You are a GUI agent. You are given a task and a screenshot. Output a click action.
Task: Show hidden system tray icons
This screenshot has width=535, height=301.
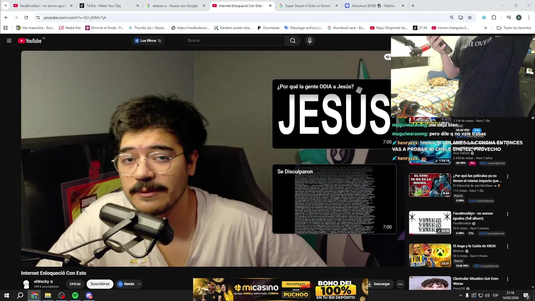pyautogui.click(x=460, y=296)
